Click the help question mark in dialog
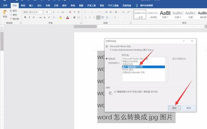The height and width of the screenshot is (129, 207). tap(184, 41)
